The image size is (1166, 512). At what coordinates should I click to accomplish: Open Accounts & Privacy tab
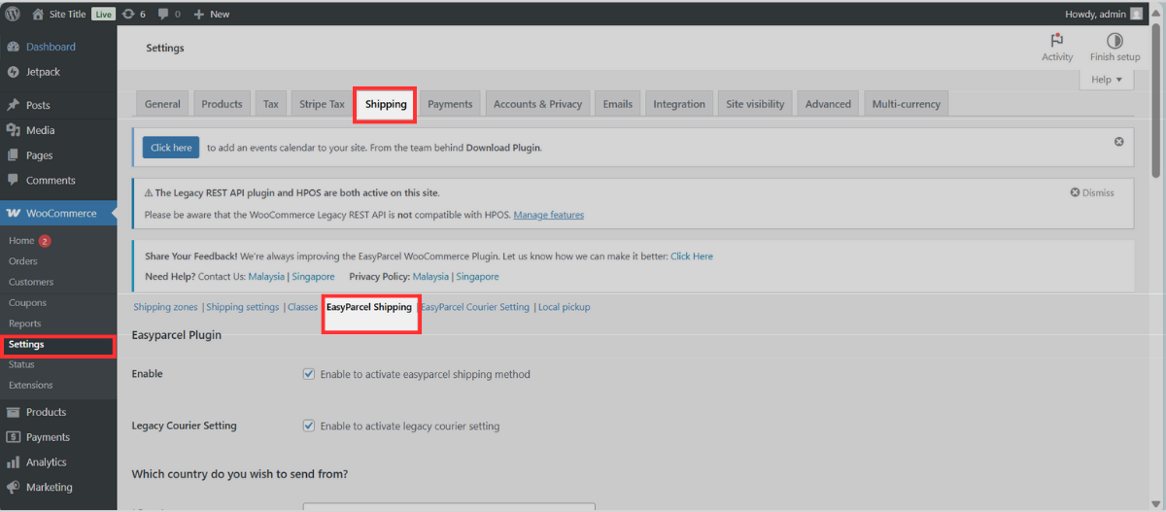pyautogui.click(x=537, y=104)
